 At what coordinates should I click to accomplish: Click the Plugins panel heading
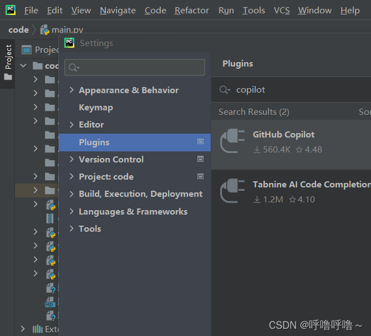pos(237,64)
